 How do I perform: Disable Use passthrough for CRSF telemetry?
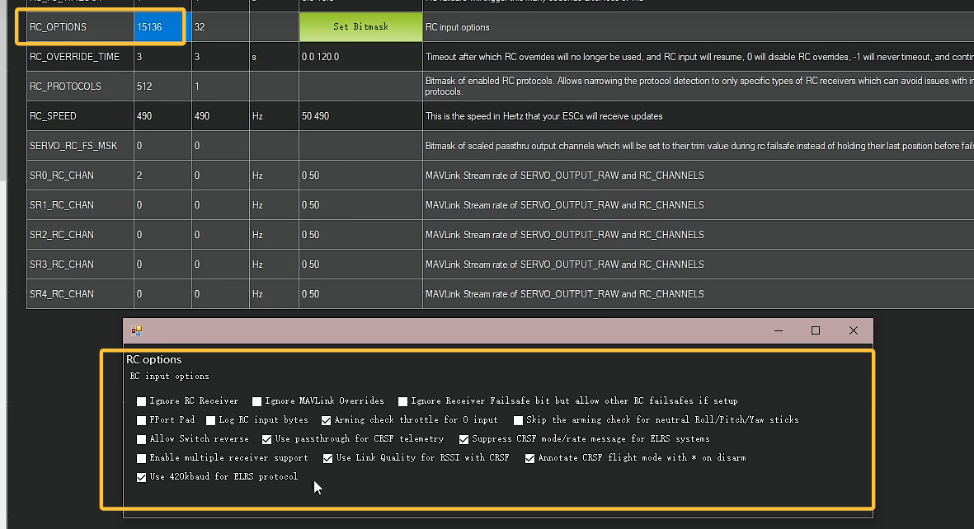pyautogui.click(x=267, y=440)
